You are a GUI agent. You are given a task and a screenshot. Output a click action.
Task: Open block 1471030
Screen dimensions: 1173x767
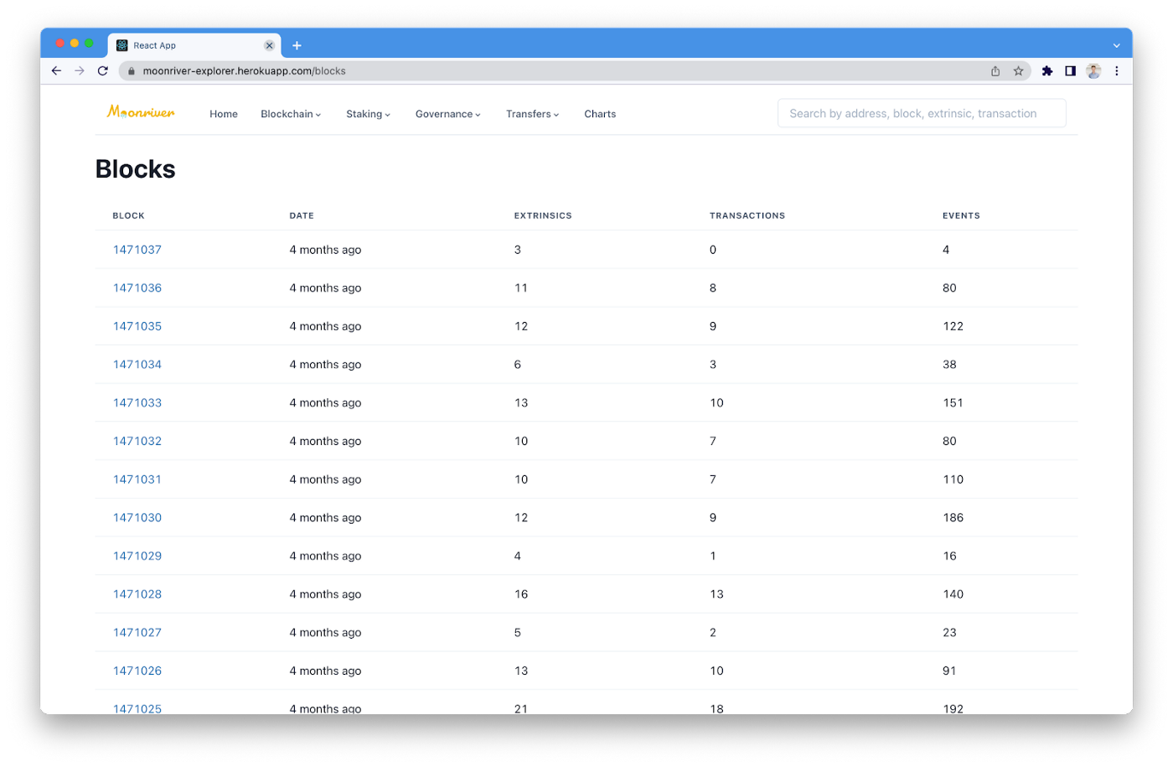[137, 518]
